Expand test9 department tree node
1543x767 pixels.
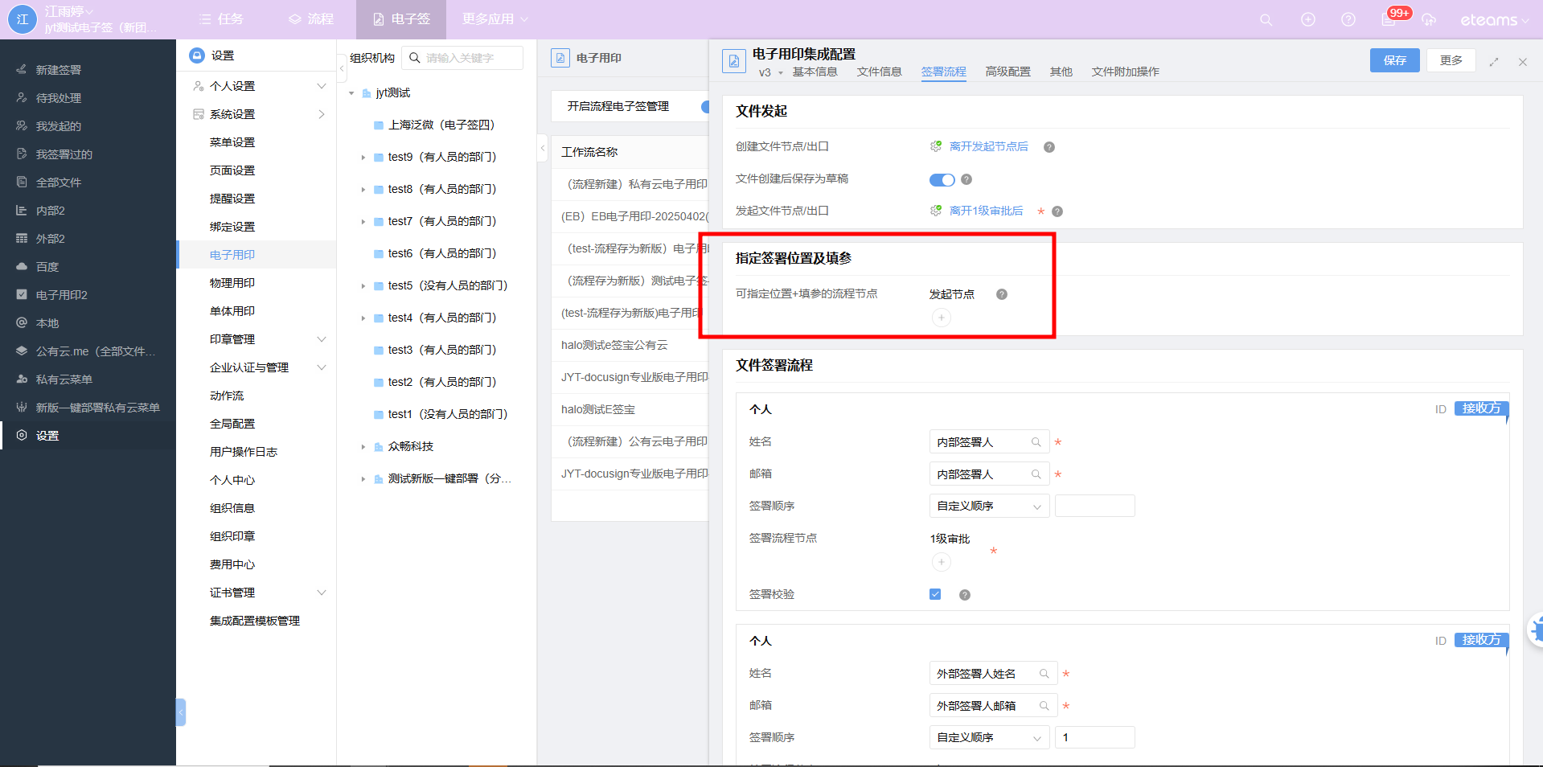point(363,158)
